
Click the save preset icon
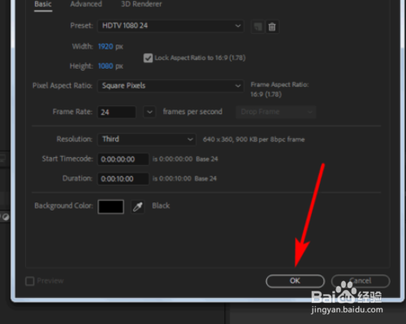pyautogui.click(x=257, y=27)
